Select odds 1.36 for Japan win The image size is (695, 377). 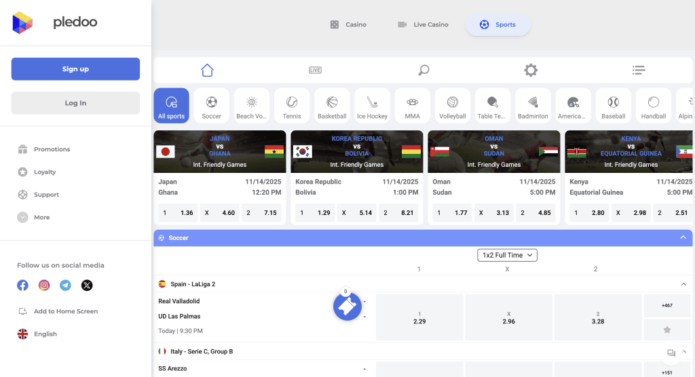pos(178,213)
